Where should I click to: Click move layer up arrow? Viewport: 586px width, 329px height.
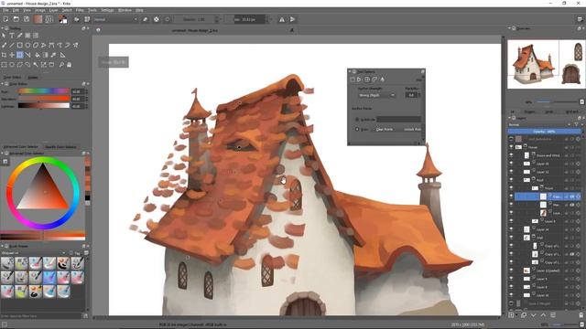tap(543, 315)
